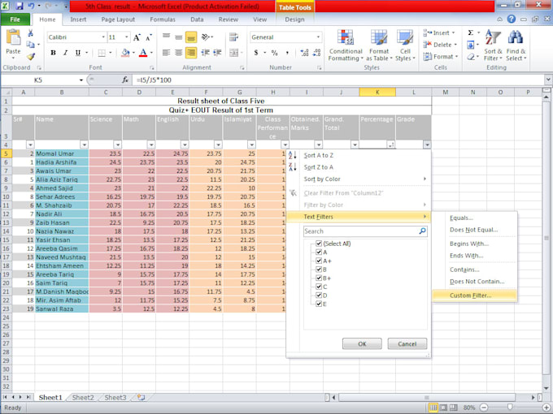Open the Name column filter dropdown
The width and height of the screenshot is (553, 414).
click(84, 144)
